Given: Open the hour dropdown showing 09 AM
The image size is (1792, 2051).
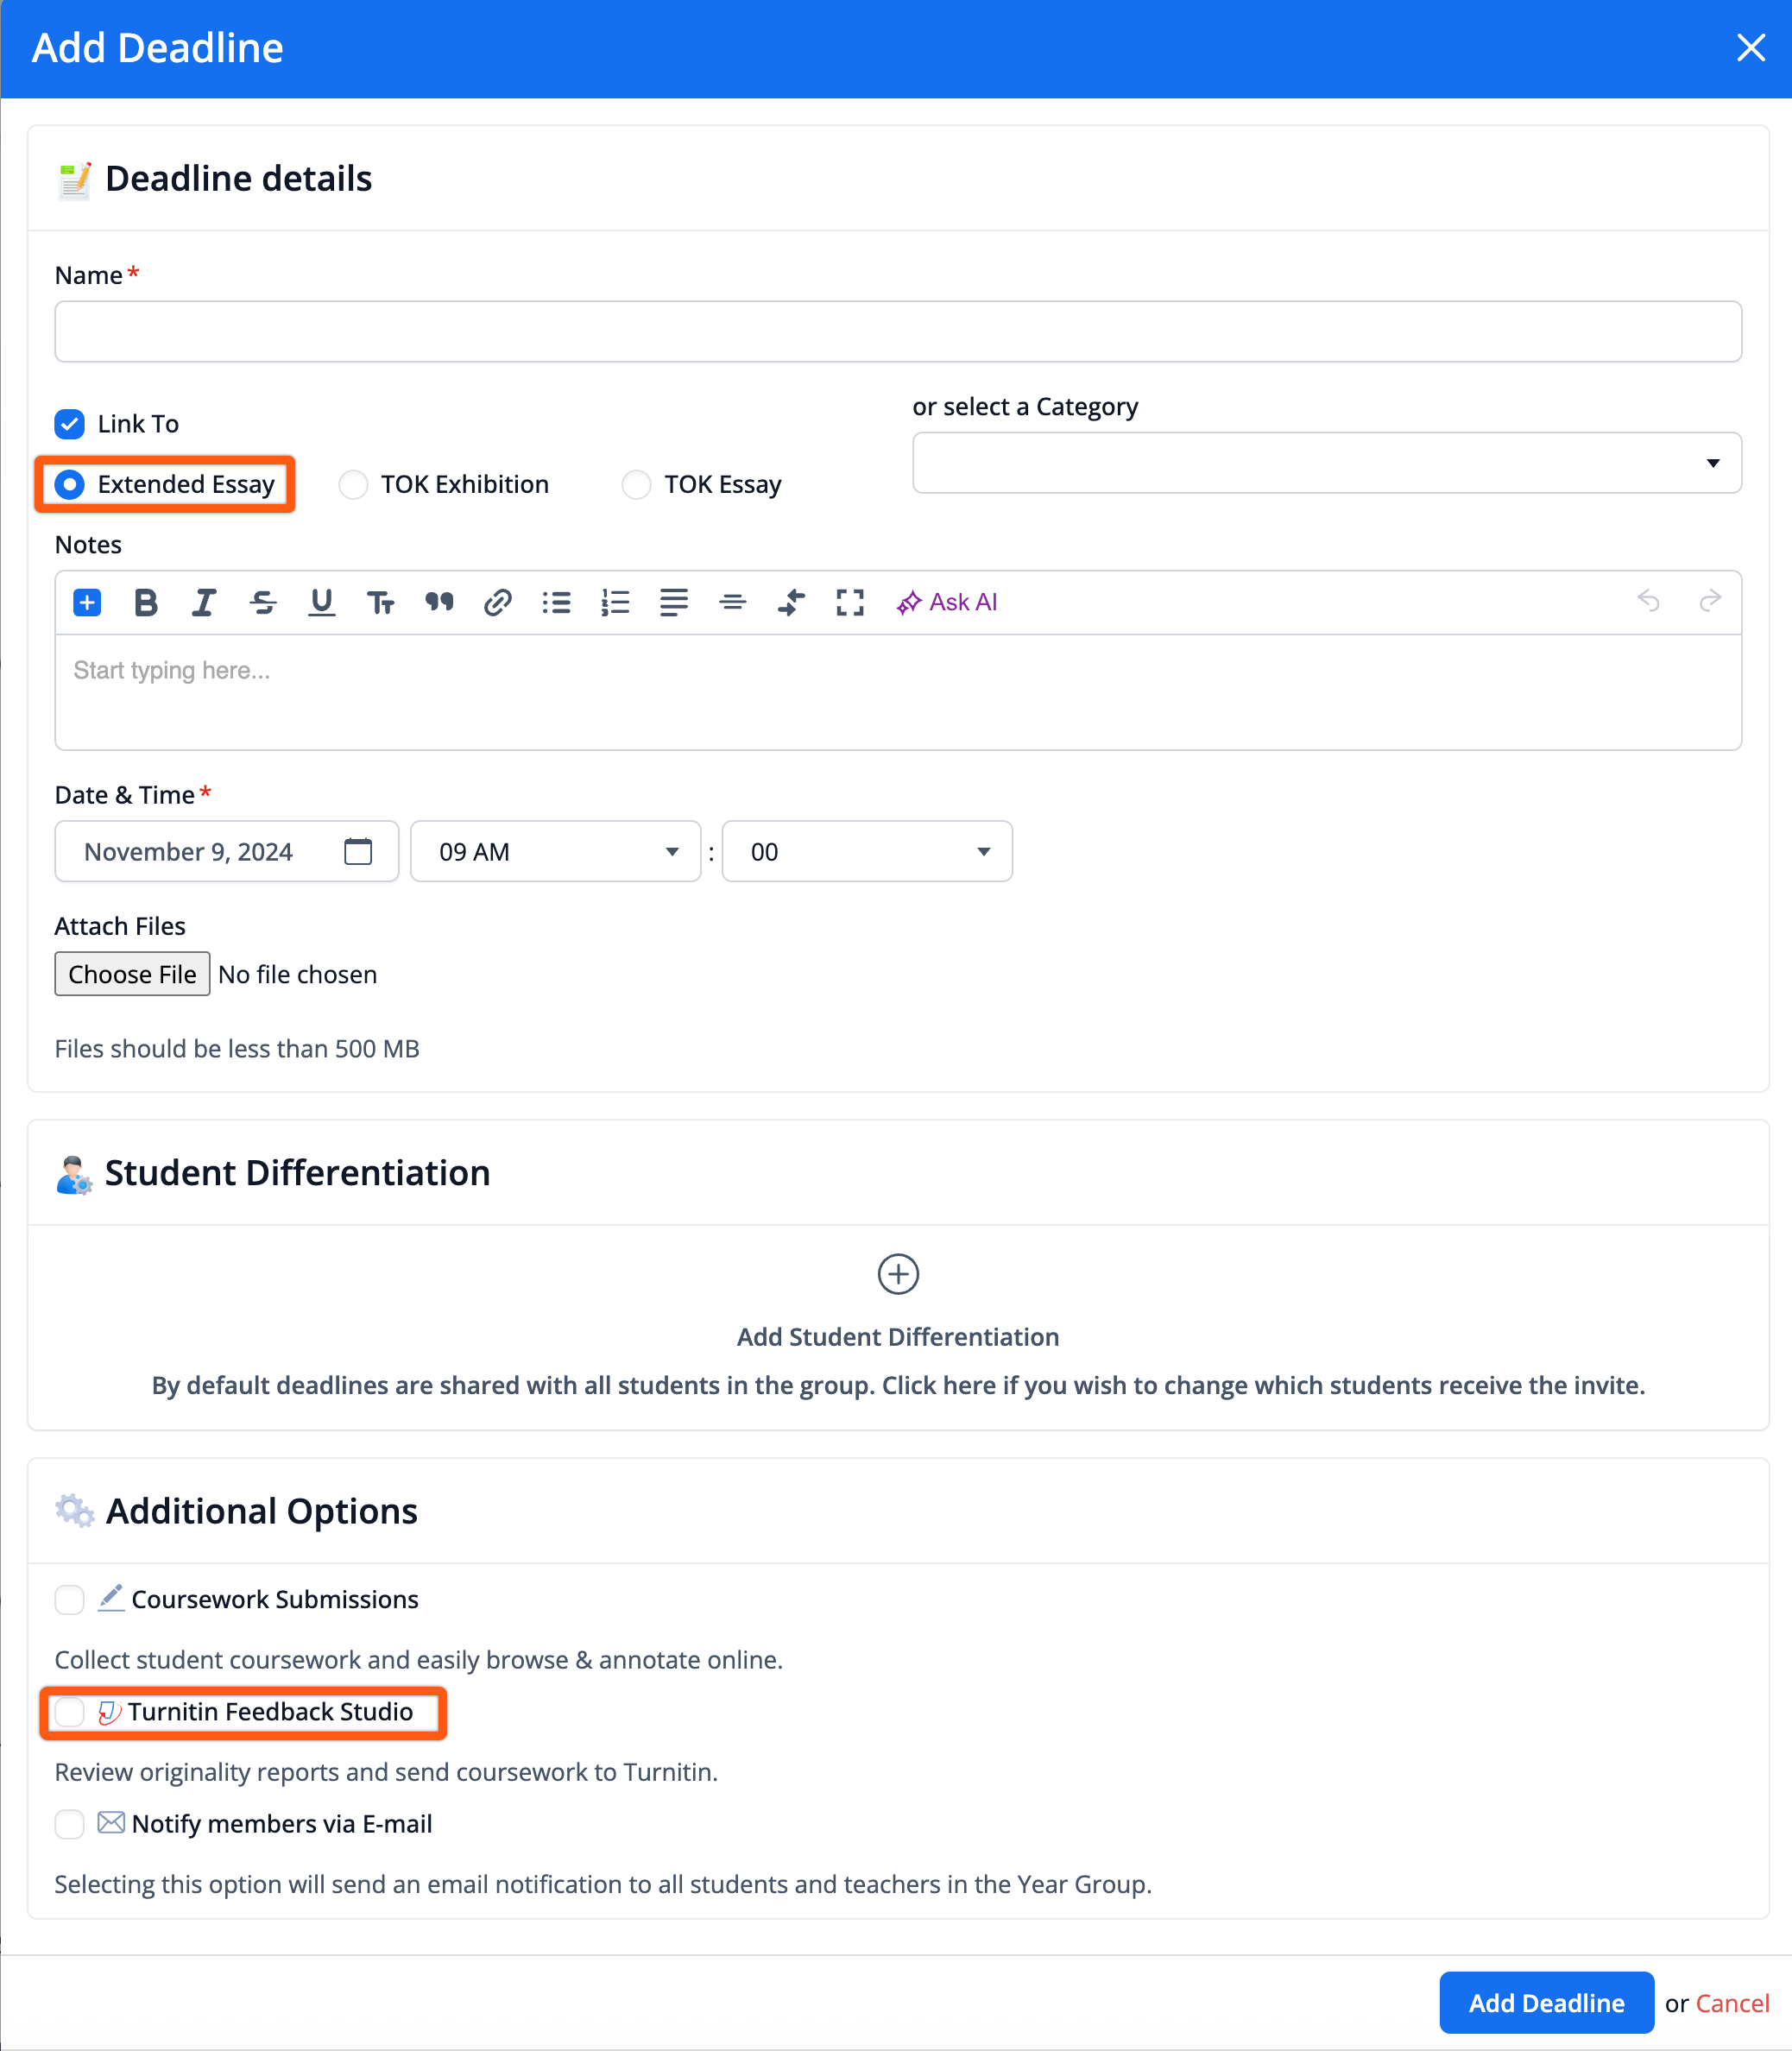Looking at the screenshot, I should (x=555, y=852).
